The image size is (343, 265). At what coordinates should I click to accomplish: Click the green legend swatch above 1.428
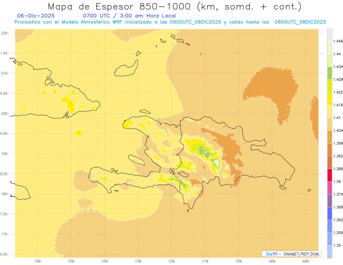pos(330,73)
